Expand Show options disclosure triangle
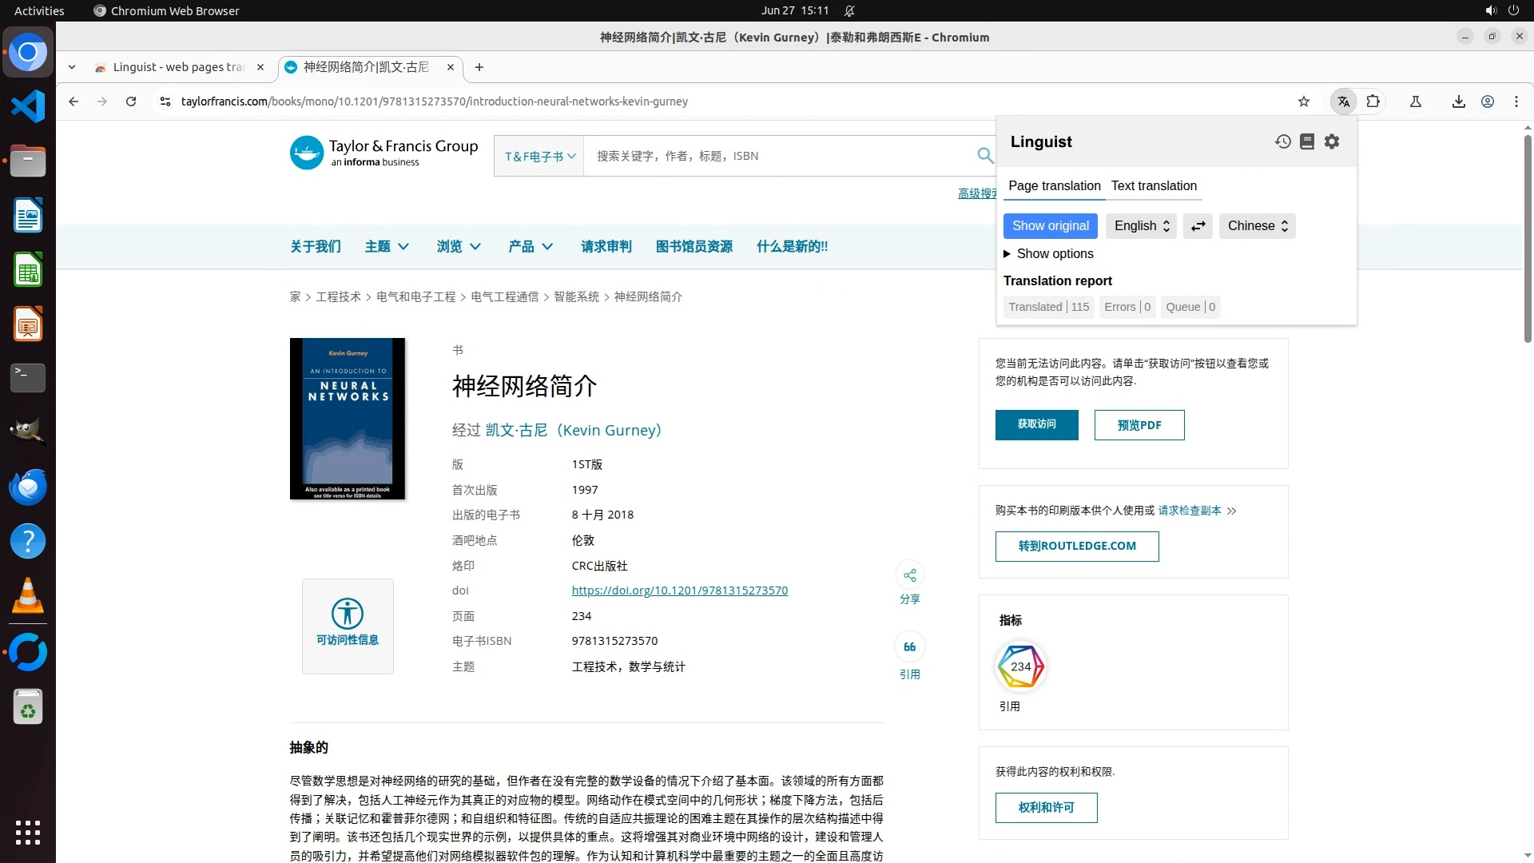This screenshot has width=1534, height=863. pos(1007,254)
